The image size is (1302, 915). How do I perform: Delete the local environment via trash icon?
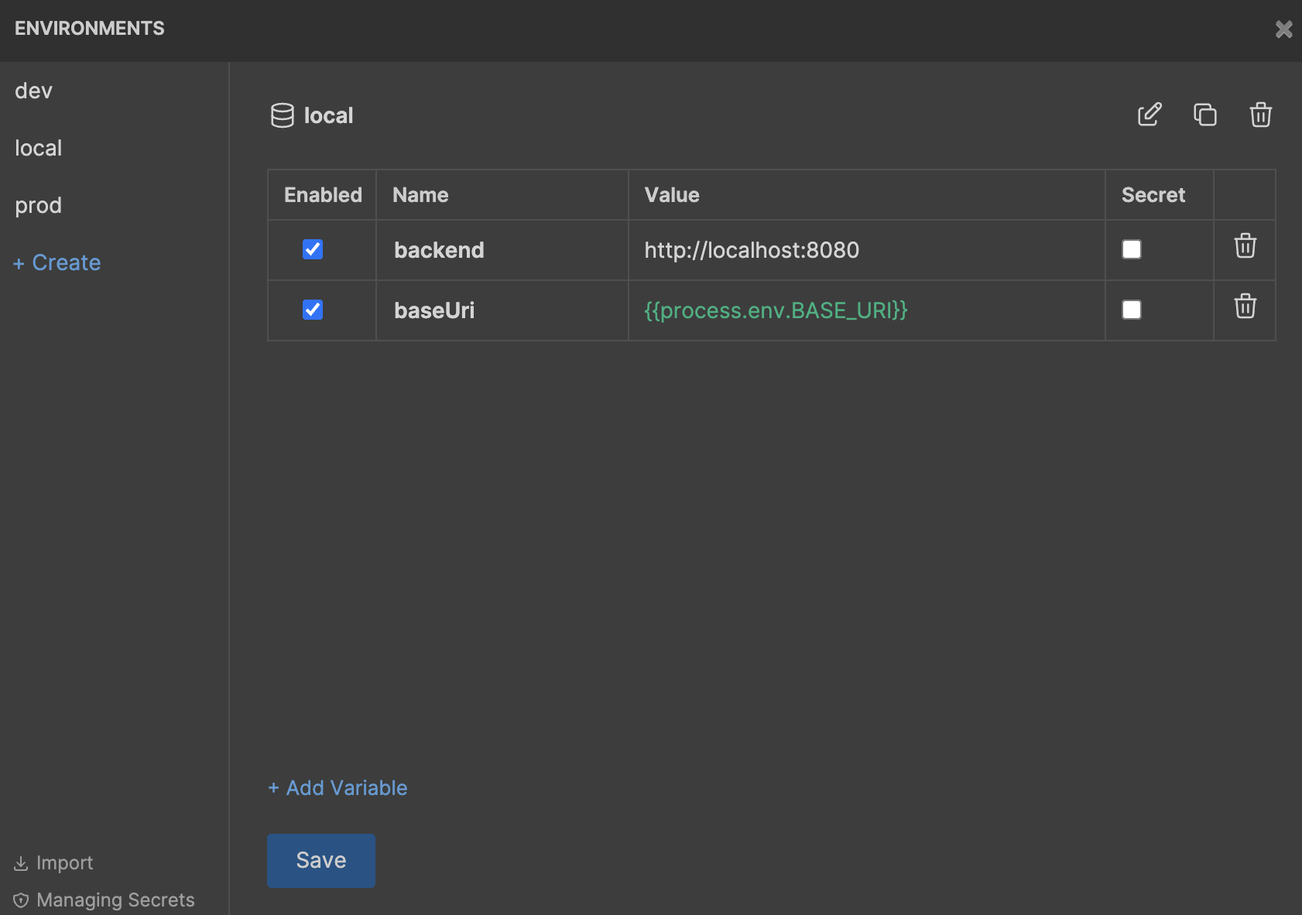click(1261, 115)
